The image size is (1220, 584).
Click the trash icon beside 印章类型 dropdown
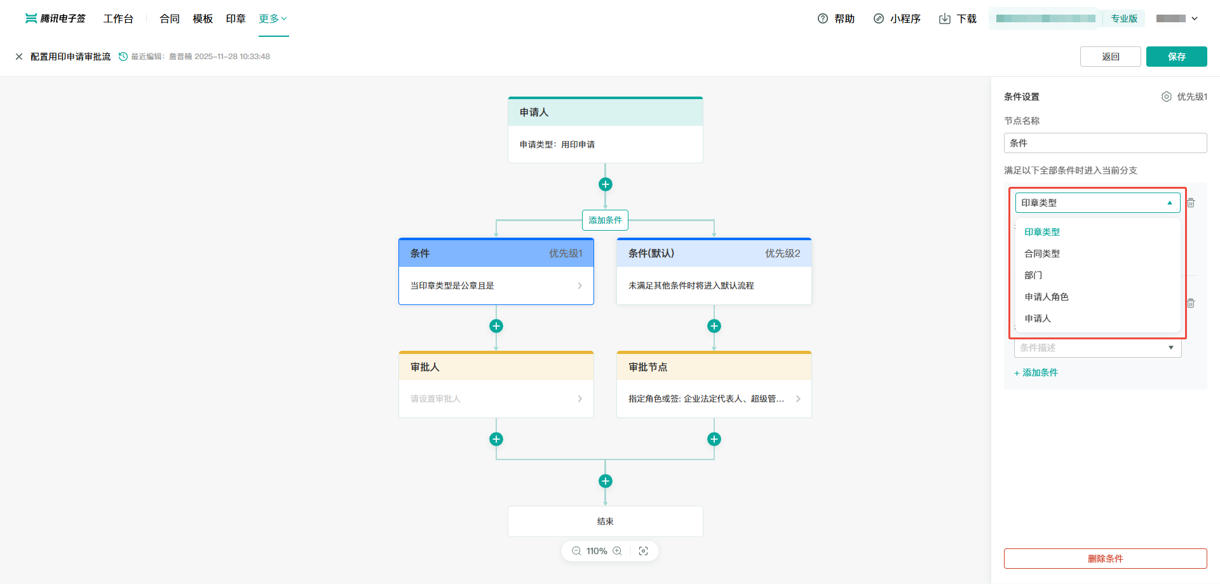(x=1191, y=203)
